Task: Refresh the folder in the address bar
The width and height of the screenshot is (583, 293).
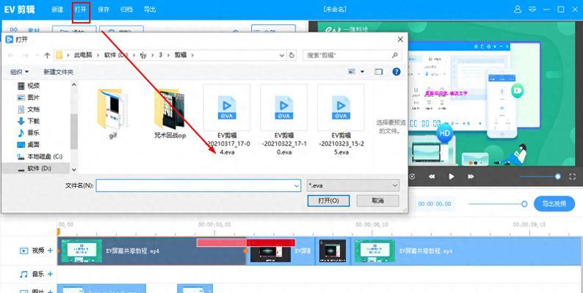Action: (292, 55)
